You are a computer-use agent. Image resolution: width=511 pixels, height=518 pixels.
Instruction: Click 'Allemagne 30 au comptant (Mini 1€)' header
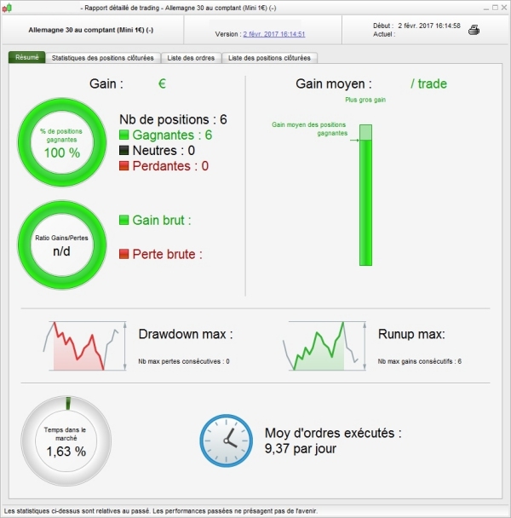click(x=91, y=30)
